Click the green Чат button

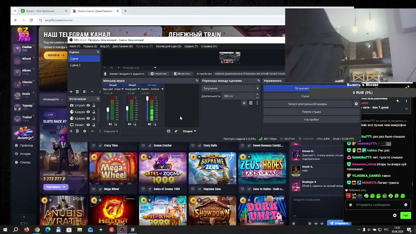click(406, 215)
